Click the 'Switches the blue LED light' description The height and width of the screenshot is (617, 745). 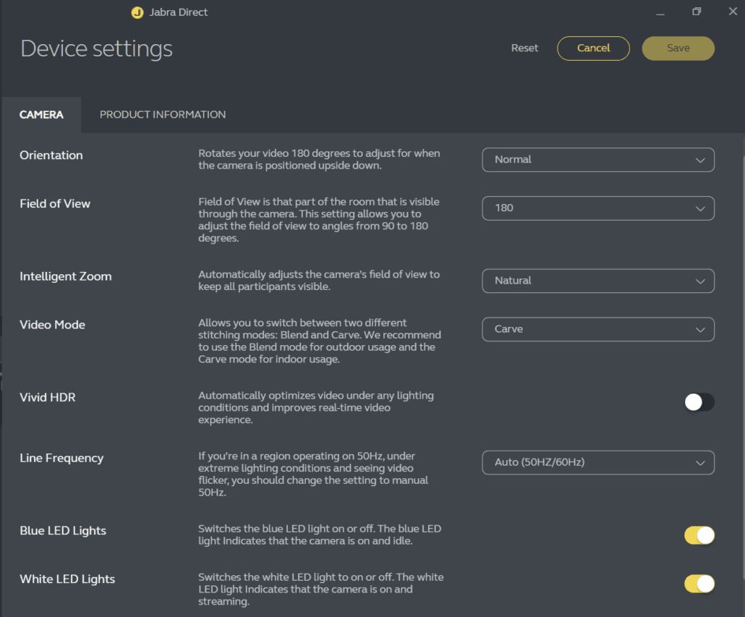320,535
